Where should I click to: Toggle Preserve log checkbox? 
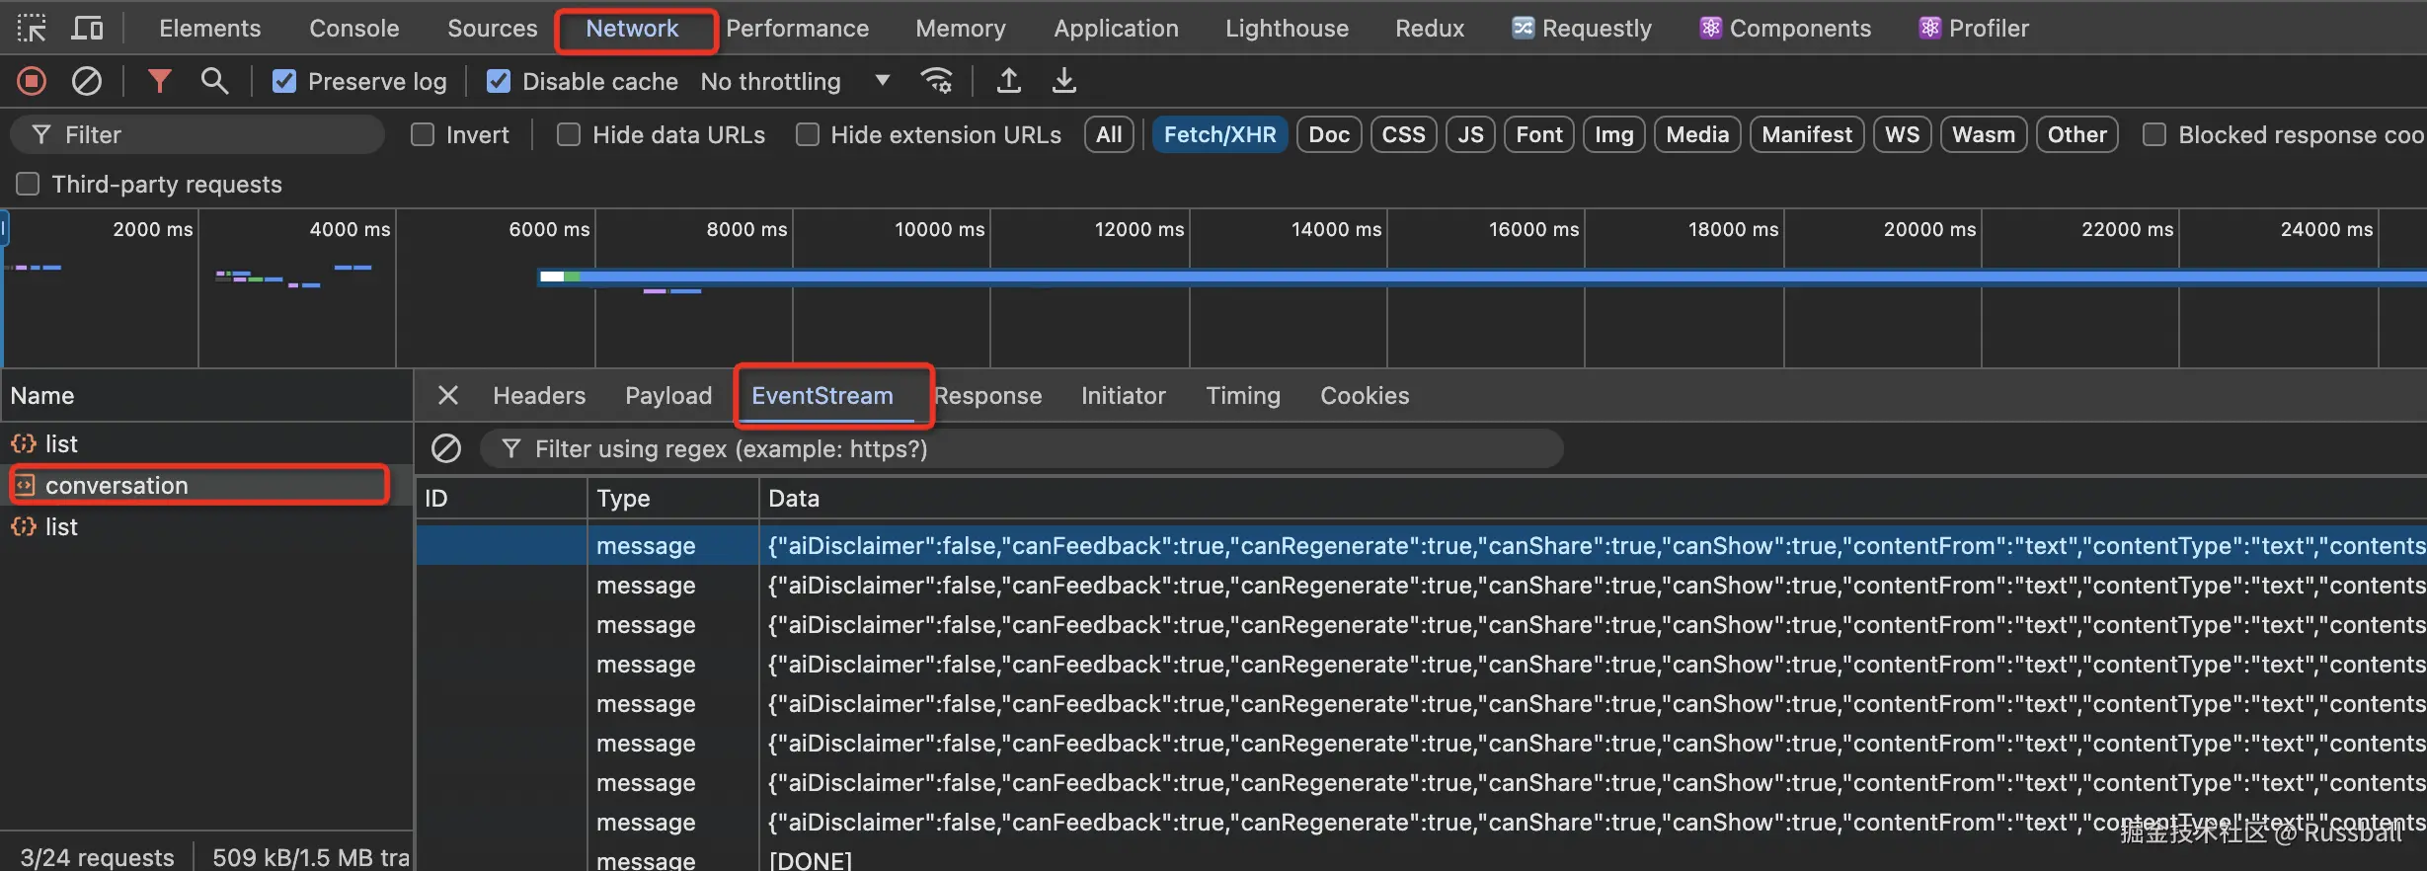coord(284,81)
